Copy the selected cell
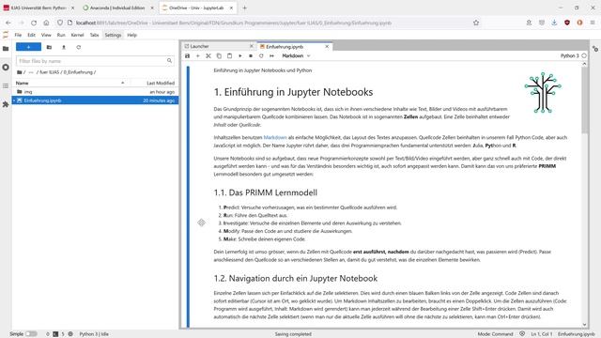Image resolution: width=601 pixels, height=338 pixels. point(219,56)
